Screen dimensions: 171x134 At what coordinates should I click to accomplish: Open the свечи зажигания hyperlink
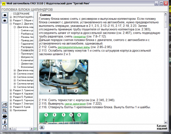point(75,104)
